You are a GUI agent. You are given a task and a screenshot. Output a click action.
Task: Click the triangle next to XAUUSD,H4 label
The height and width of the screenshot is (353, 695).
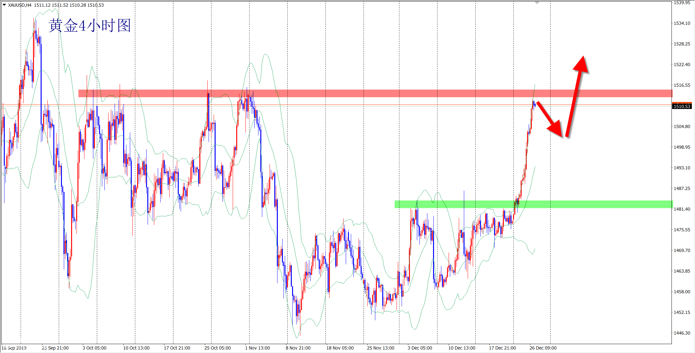(4, 5)
